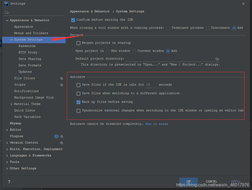Image resolution: width=252 pixels, height=190 pixels.
Task: Open the File Colors settings page
Action: [x=24, y=78]
